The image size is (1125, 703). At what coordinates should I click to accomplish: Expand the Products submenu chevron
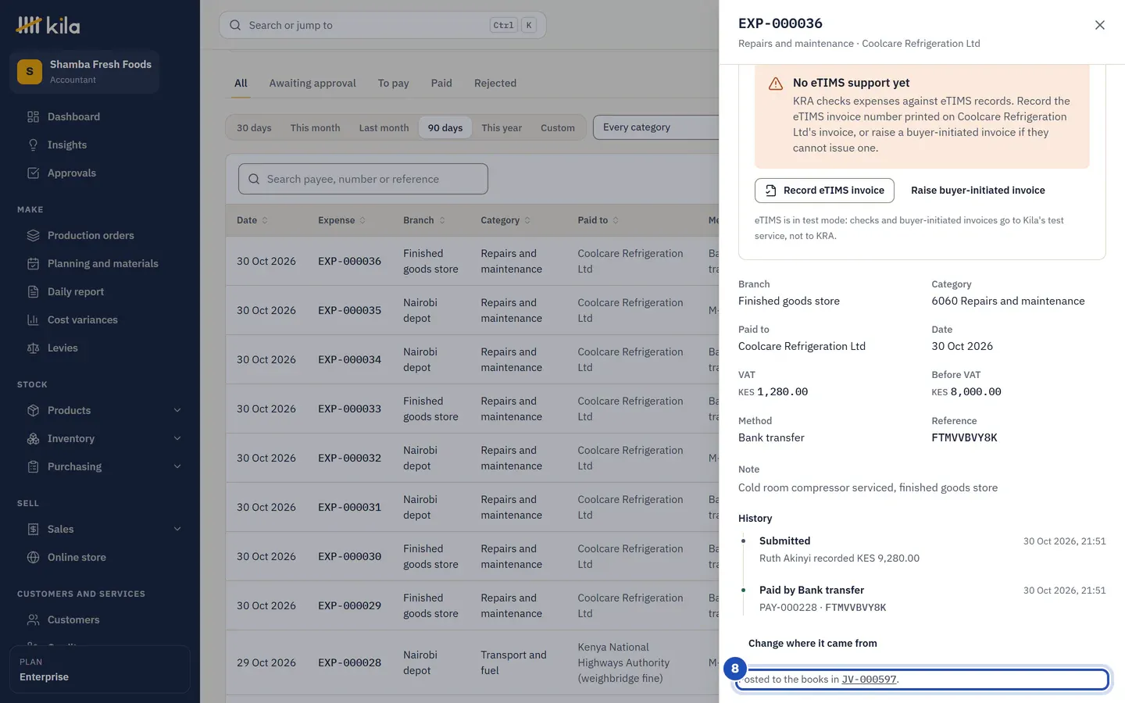177,411
